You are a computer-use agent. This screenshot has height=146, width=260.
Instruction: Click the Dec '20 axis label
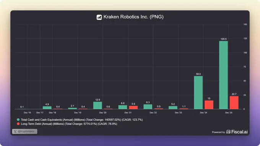click(x=103, y=112)
